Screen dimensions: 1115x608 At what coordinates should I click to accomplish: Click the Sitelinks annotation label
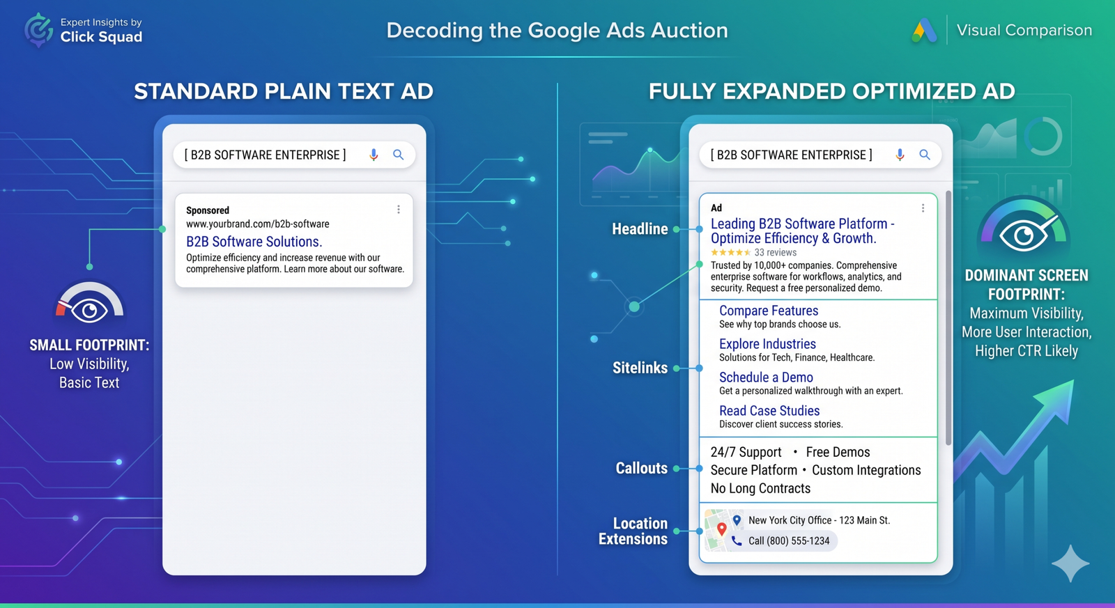tap(640, 368)
